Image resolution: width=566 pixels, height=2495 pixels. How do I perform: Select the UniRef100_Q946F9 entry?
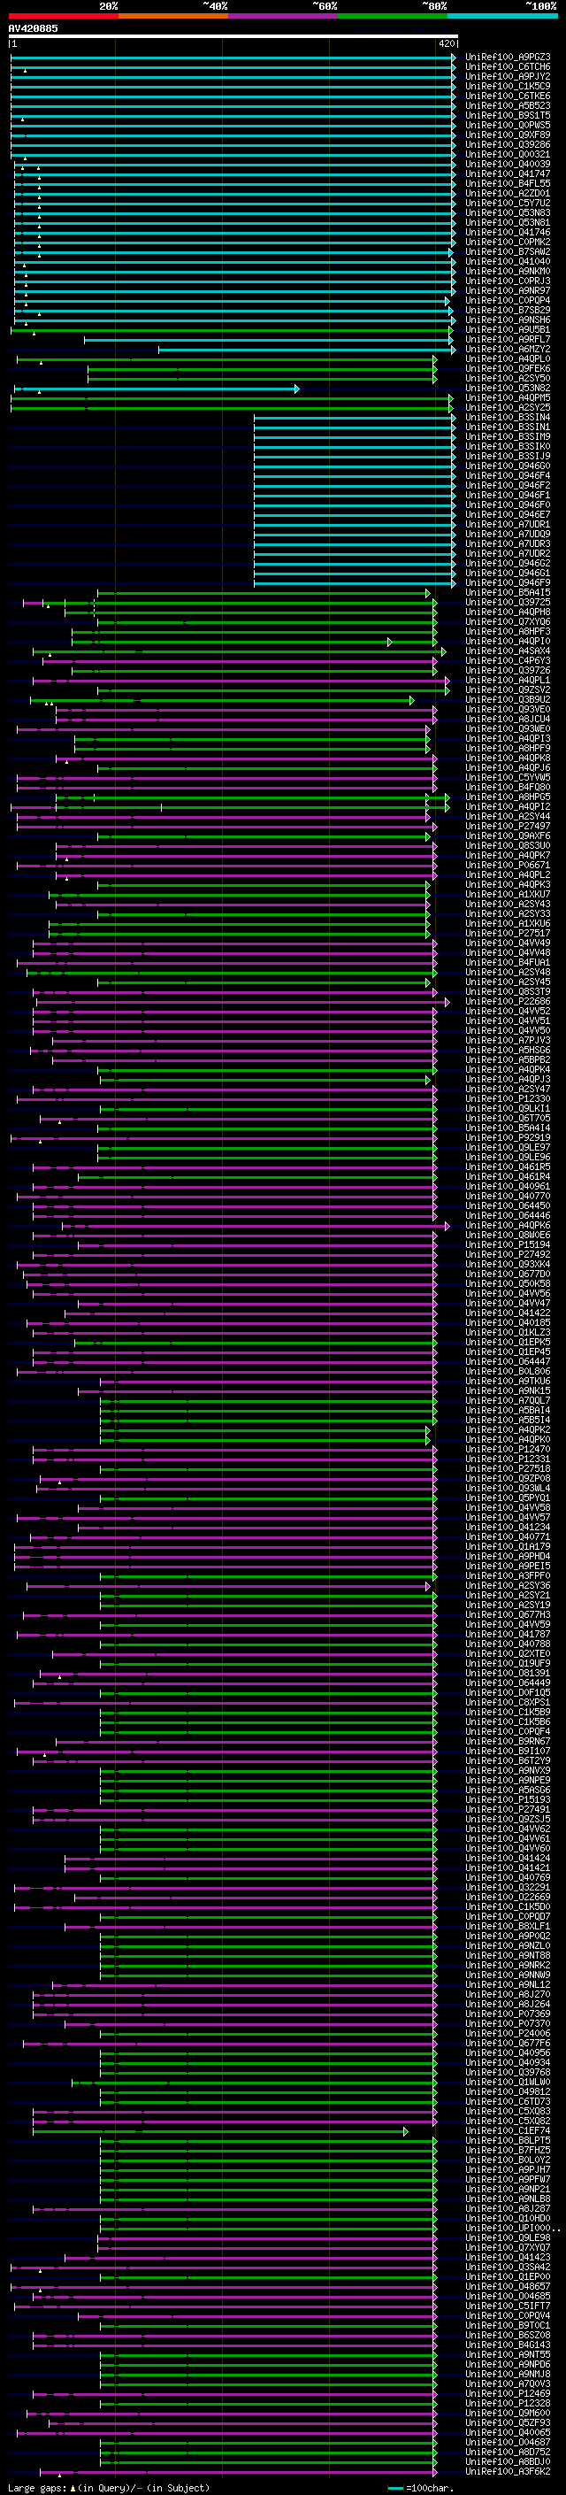click(x=508, y=583)
